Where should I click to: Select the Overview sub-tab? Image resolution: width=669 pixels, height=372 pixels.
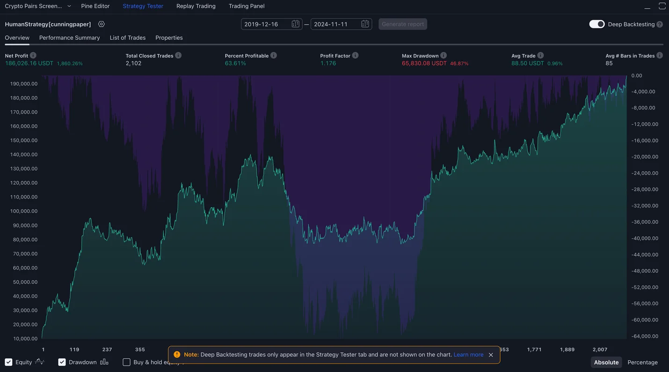click(x=17, y=37)
